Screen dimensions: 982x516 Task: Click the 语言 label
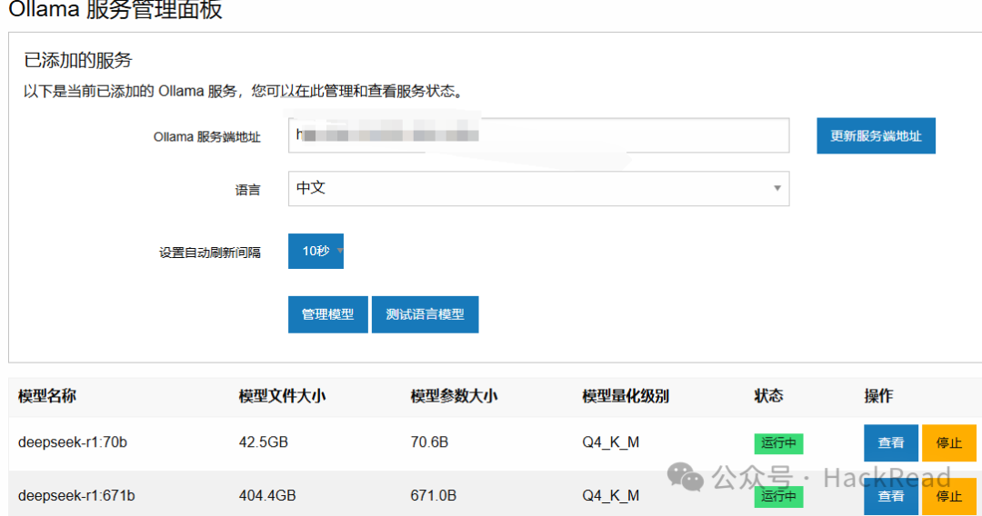[247, 190]
